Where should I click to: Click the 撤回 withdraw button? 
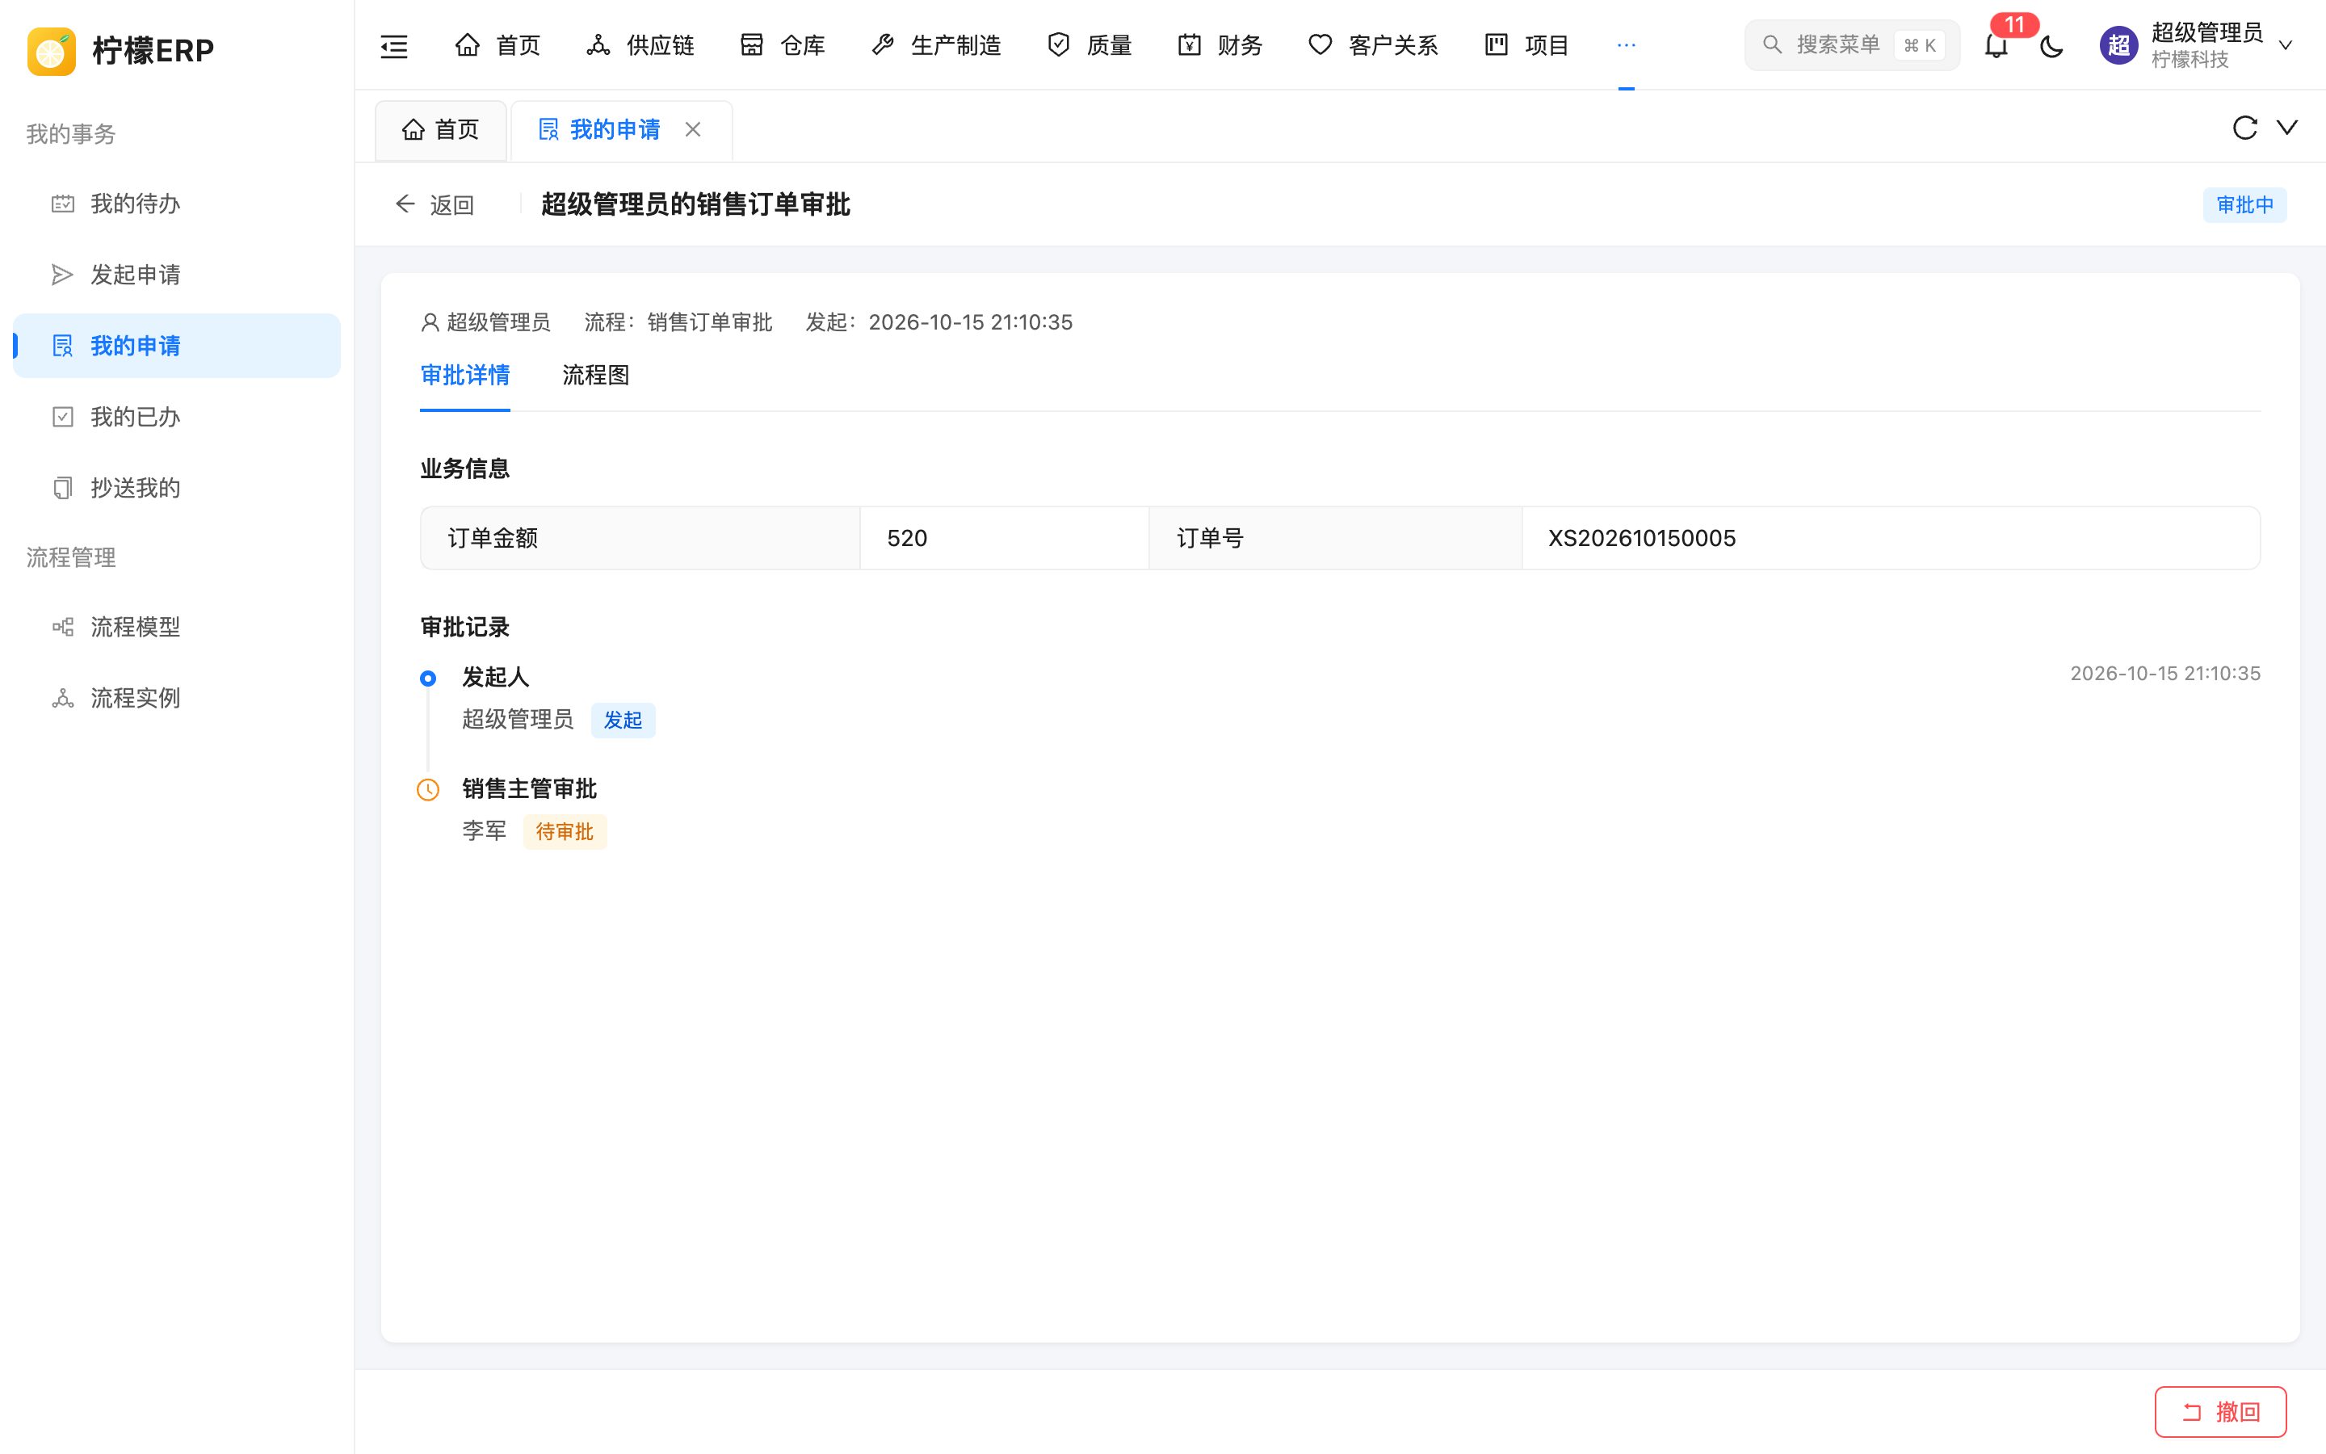2220,1412
